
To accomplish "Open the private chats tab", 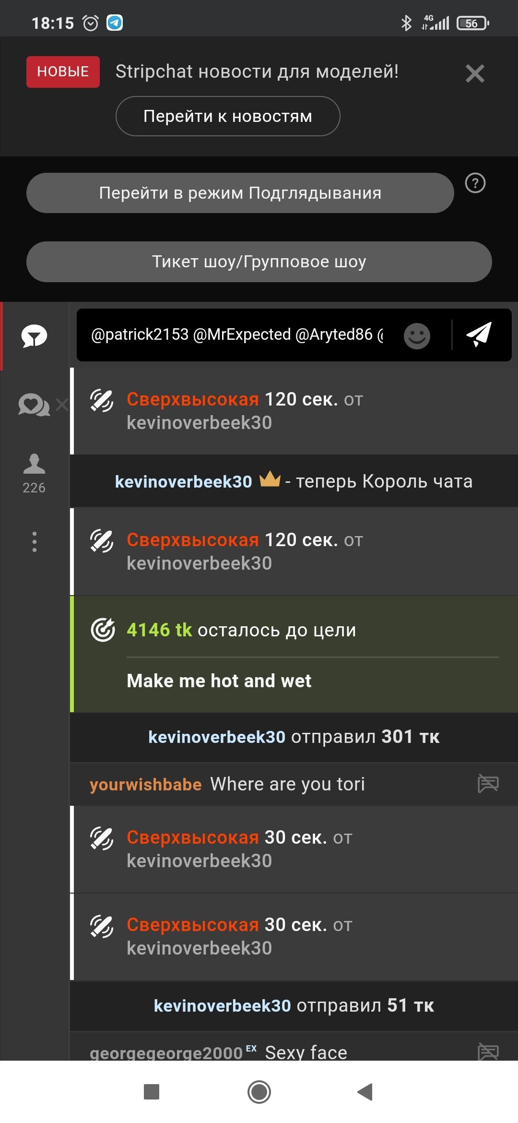I will (x=33, y=405).
